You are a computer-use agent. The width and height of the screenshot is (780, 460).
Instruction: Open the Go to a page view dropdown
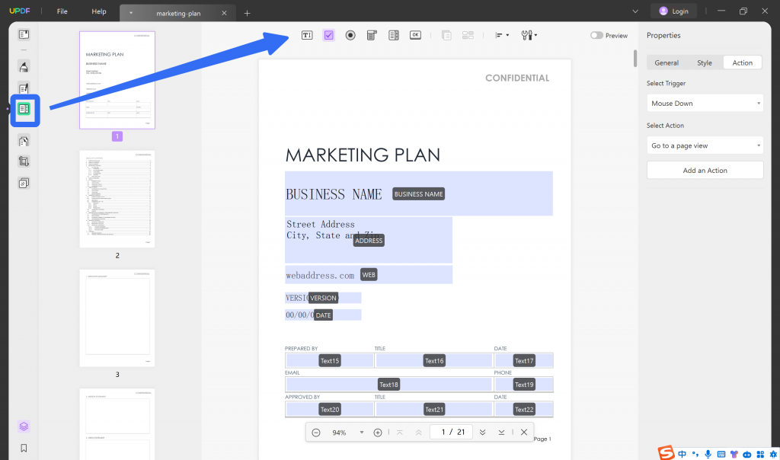tap(705, 145)
